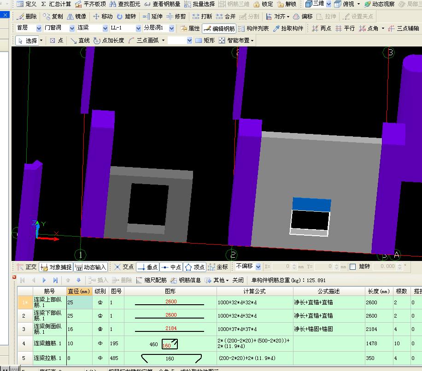
Task: Open 查找图元 (find element) tool
Action: 125,4
